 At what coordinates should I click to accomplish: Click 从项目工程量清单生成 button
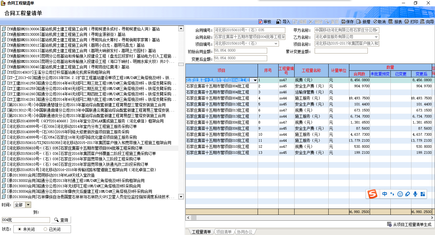pos(409,224)
